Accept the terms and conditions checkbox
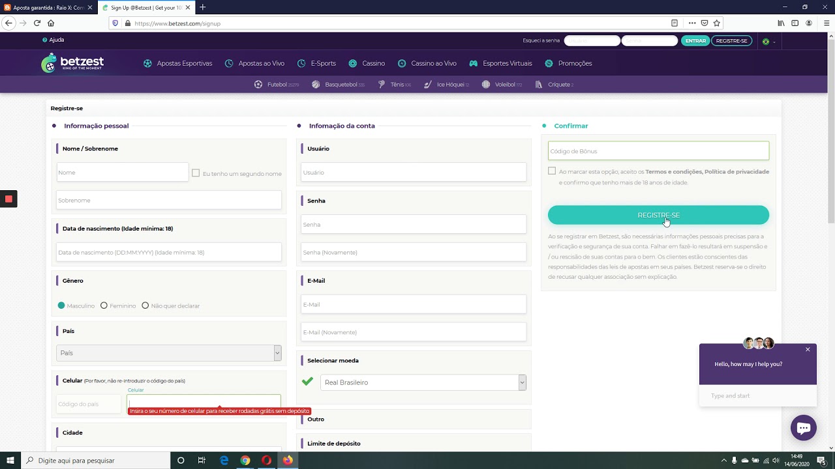The image size is (835, 469). tap(552, 171)
